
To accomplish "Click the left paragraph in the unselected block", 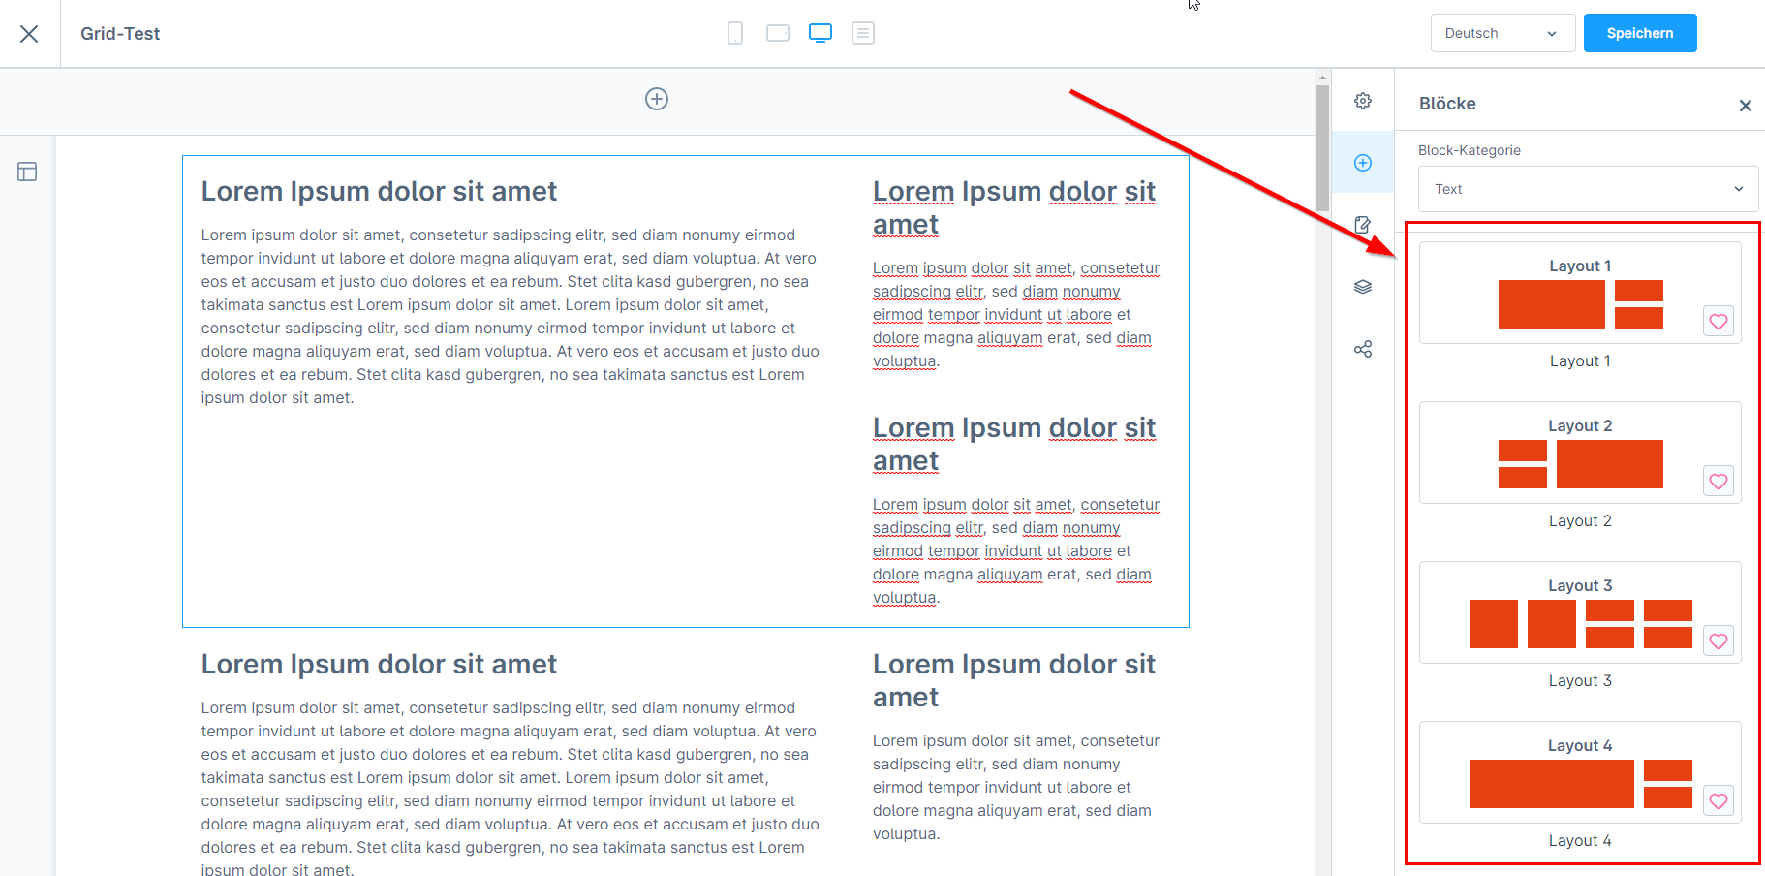I will click(511, 789).
